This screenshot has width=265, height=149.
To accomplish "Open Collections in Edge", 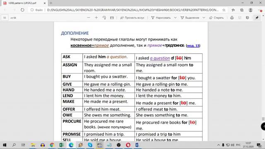I will pos(242,10).
